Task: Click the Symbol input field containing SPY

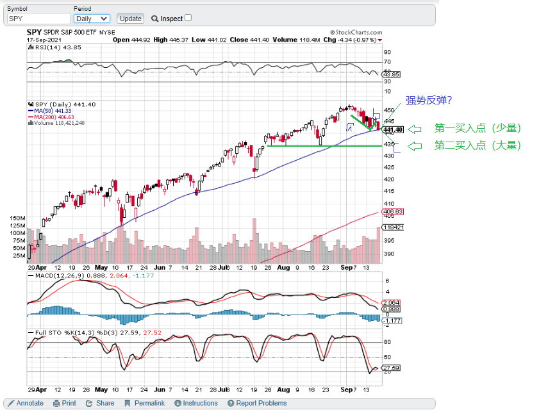Action: click(x=38, y=19)
